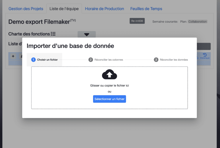Jump to step 2 Réconcilier les colonnes
Screen dimensions: 220x148
[106, 60]
